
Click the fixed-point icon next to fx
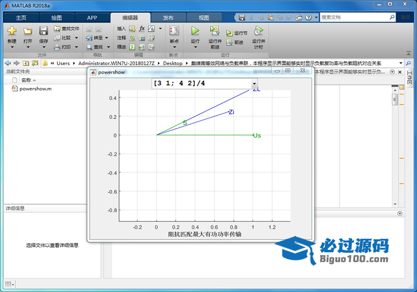pos(151,29)
